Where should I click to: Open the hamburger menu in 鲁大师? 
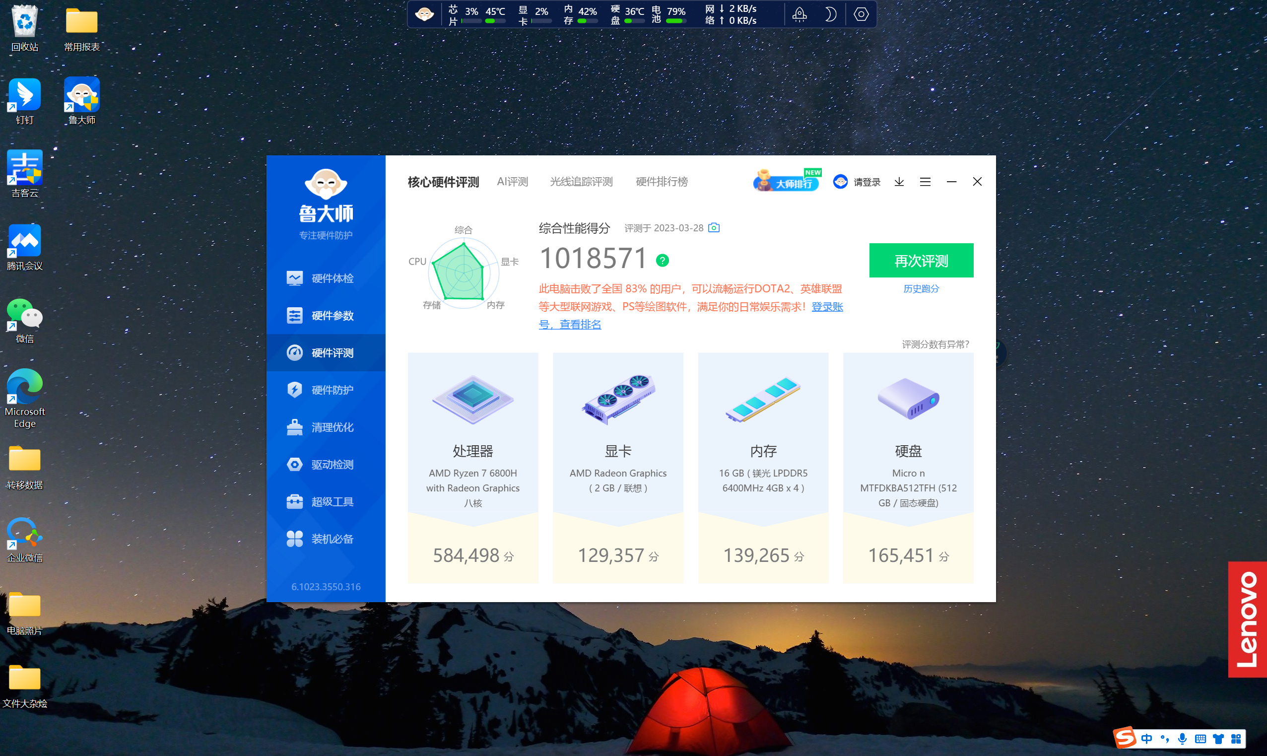(925, 182)
